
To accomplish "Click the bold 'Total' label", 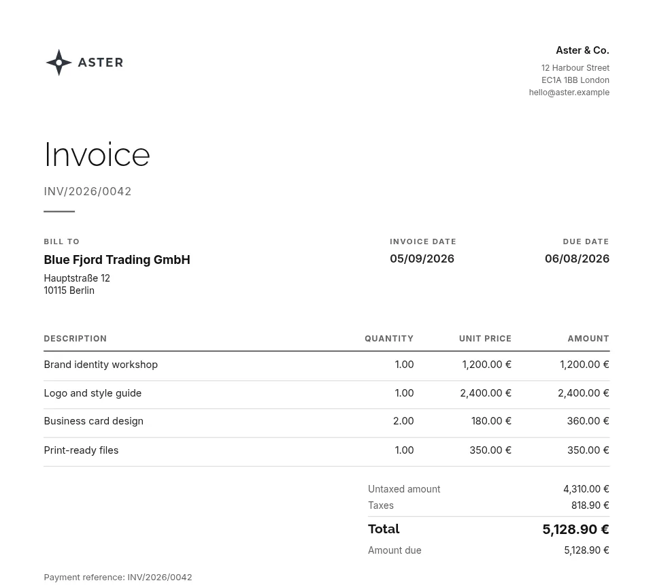I will pyautogui.click(x=384, y=529).
